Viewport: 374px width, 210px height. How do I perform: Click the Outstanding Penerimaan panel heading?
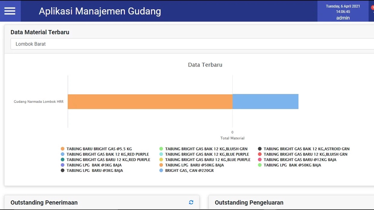(44, 203)
